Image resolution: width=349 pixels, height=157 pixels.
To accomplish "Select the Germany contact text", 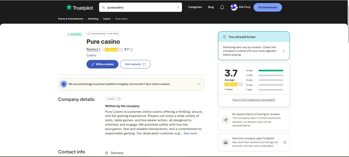I will coord(117,153).
